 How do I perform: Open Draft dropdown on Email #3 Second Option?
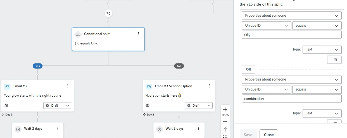click(x=199, y=106)
